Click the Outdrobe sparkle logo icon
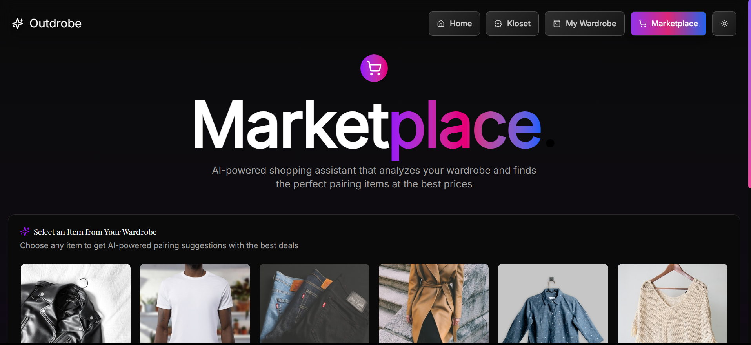This screenshot has width=751, height=345. click(18, 24)
